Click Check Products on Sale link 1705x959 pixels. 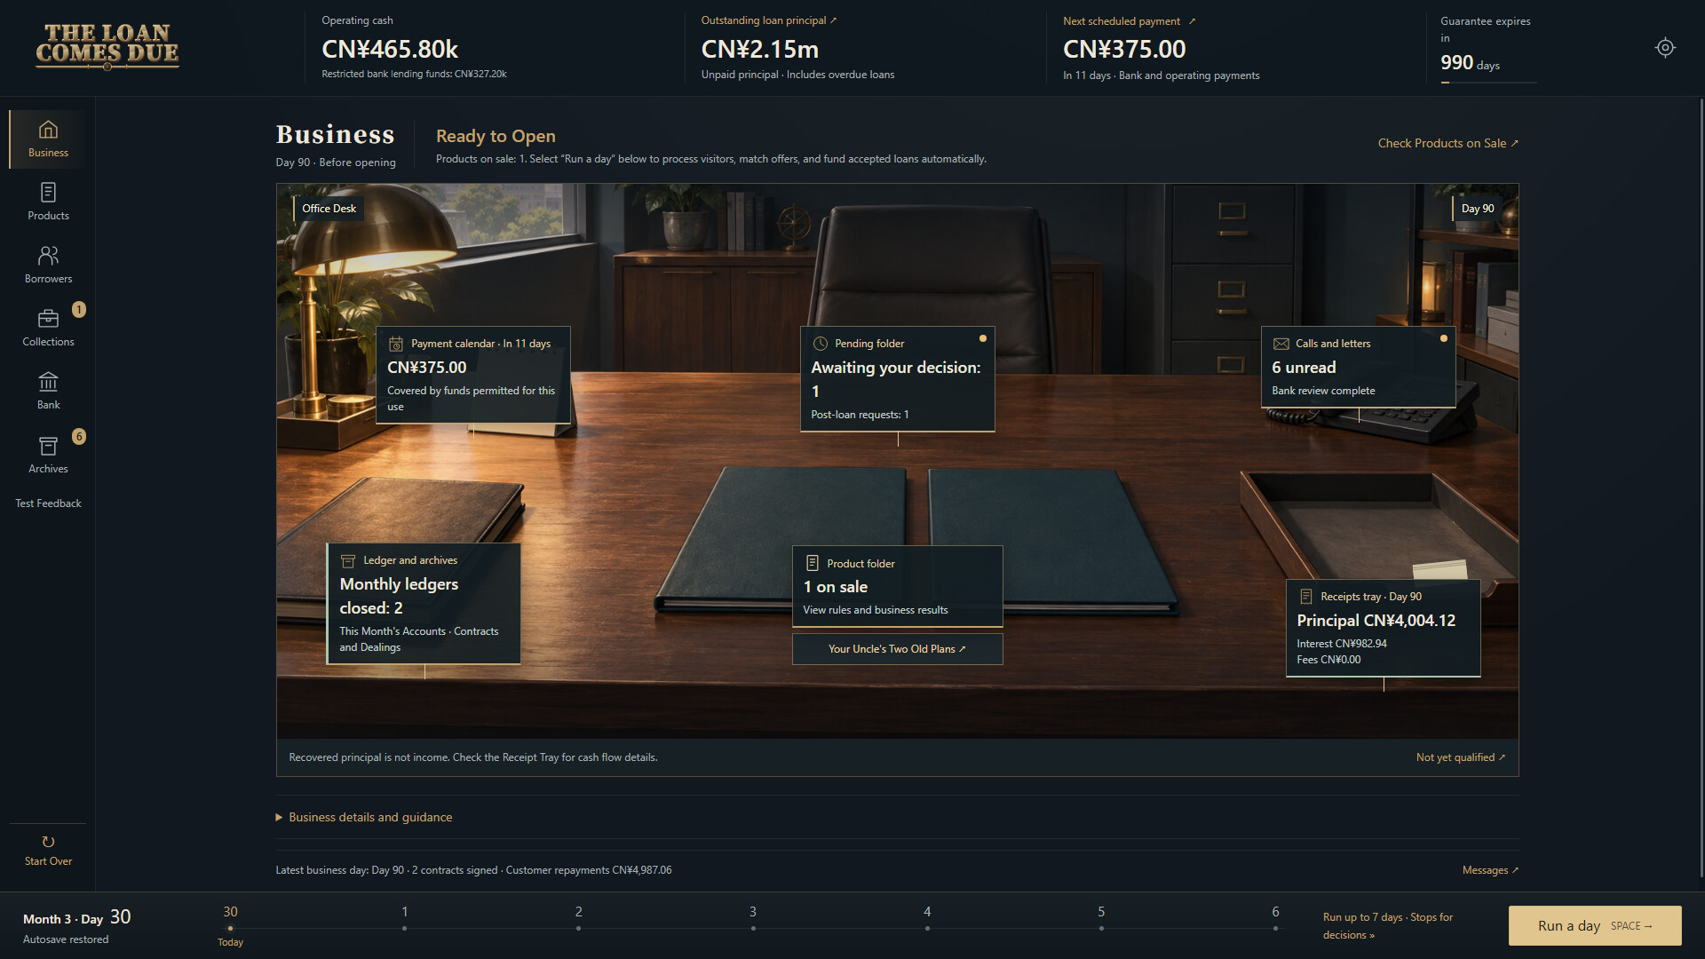click(1448, 143)
